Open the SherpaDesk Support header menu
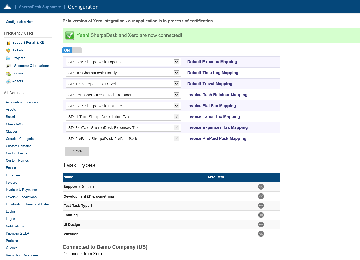 (x=40, y=7)
